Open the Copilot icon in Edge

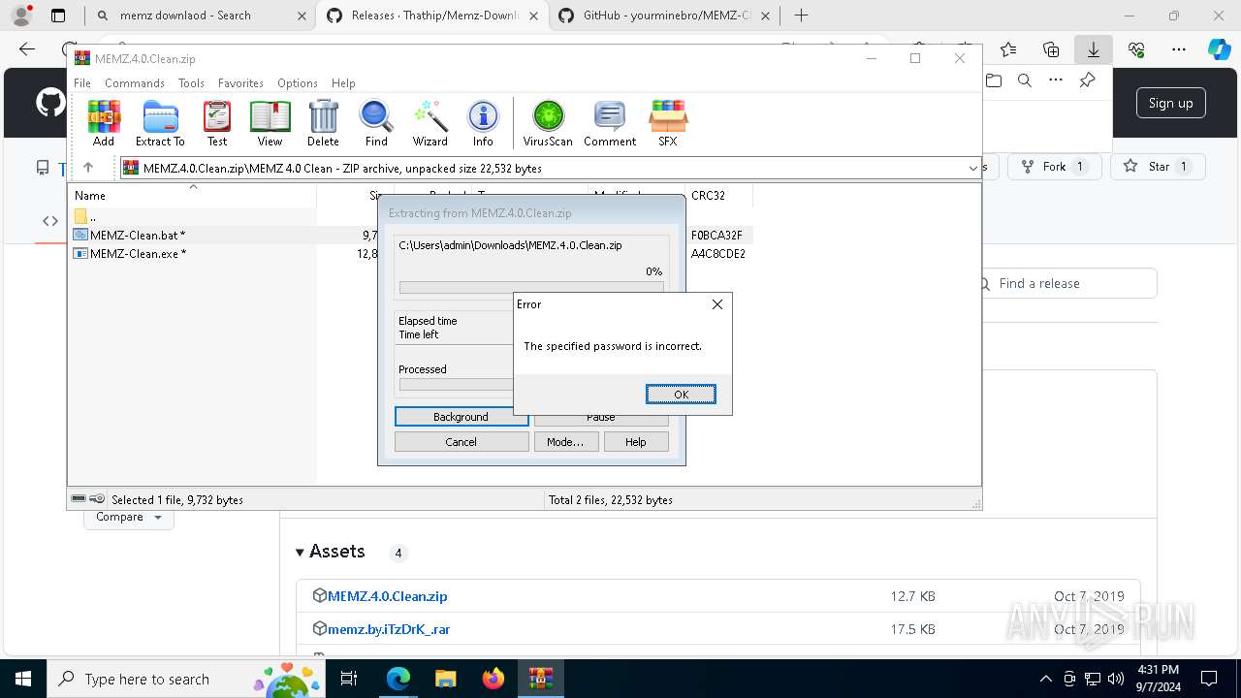(x=1219, y=49)
